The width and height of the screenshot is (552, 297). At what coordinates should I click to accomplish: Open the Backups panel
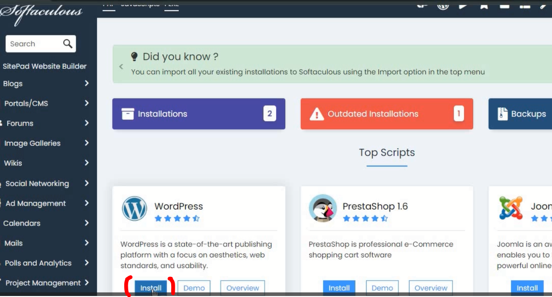point(520,114)
